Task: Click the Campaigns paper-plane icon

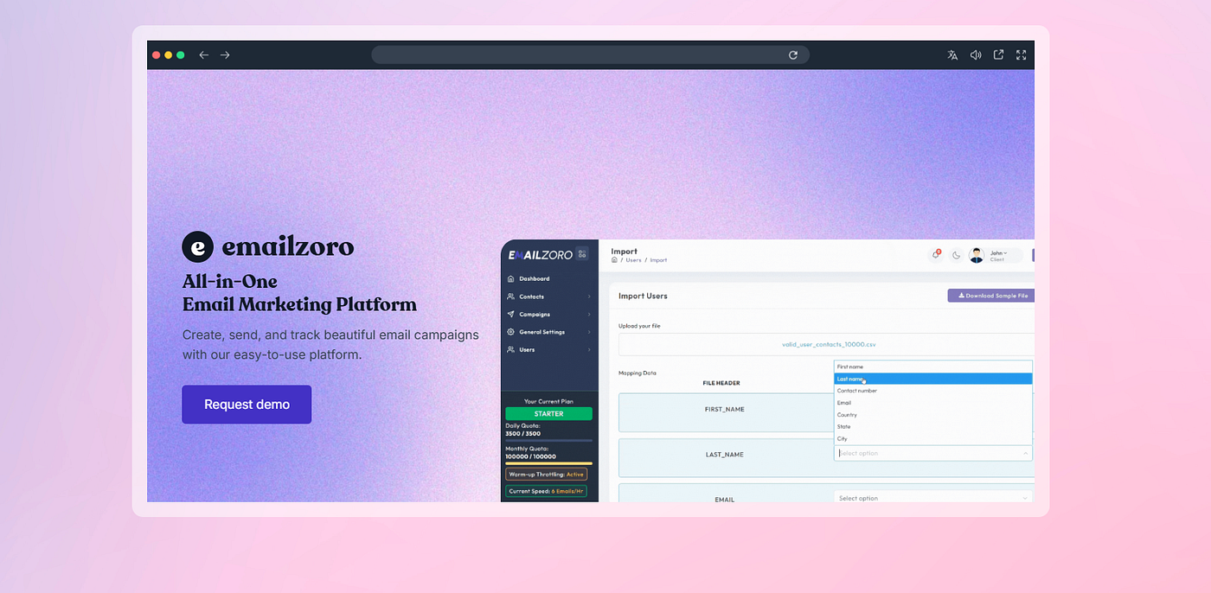Action: 511,315
